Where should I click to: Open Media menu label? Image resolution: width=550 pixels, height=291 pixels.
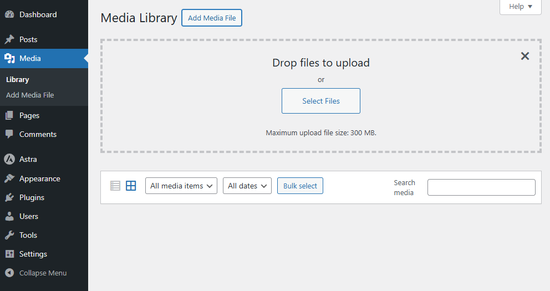point(30,58)
